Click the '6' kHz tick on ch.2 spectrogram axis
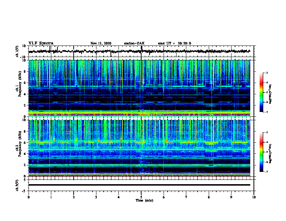 (x=25, y=143)
